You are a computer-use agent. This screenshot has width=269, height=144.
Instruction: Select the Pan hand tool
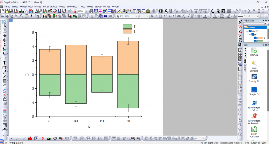point(5,85)
